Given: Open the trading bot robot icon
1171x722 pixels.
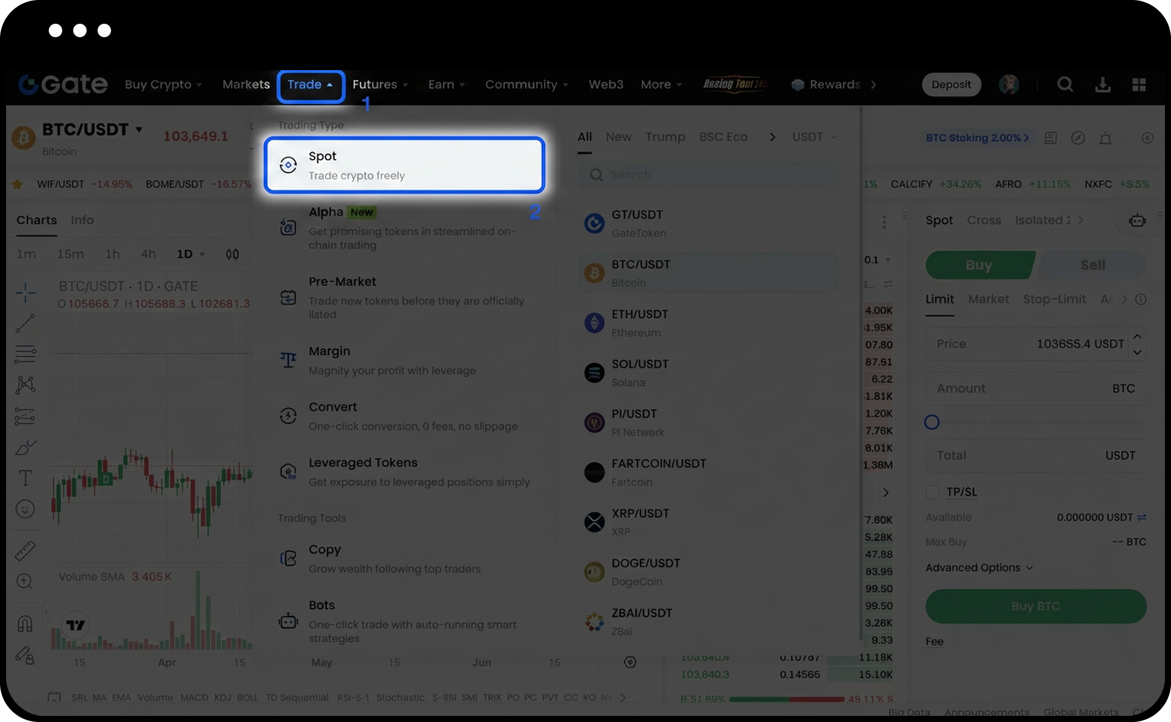Looking at the screenshot, I should pyautogui.click(x=1137, y=220).
